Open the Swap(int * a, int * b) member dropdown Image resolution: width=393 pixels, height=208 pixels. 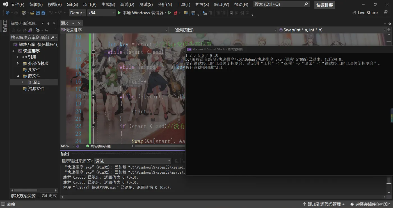(x=333, y=30)
